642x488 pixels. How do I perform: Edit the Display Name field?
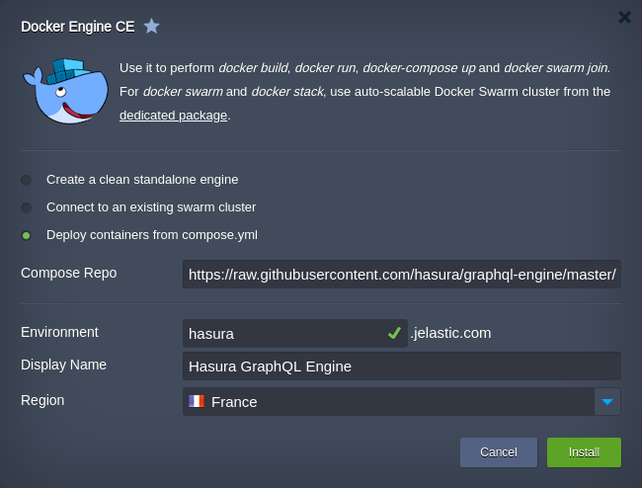tap(402, 366)
